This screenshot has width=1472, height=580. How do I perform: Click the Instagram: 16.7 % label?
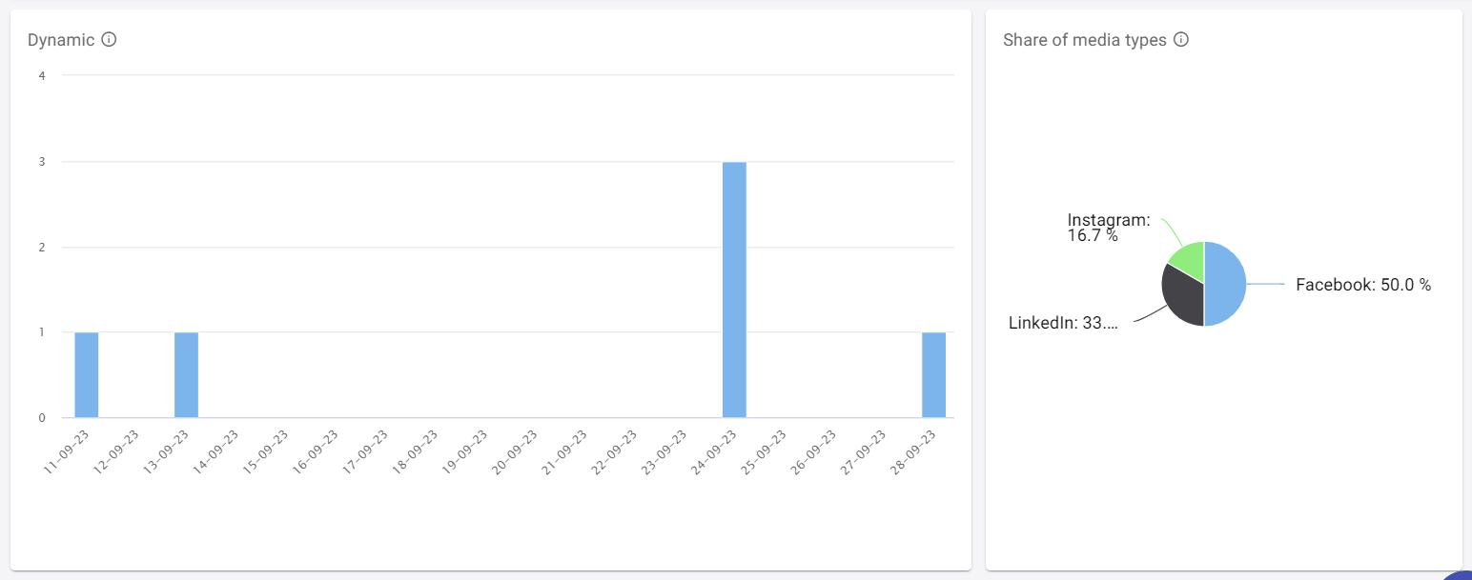coord(1108,228)
